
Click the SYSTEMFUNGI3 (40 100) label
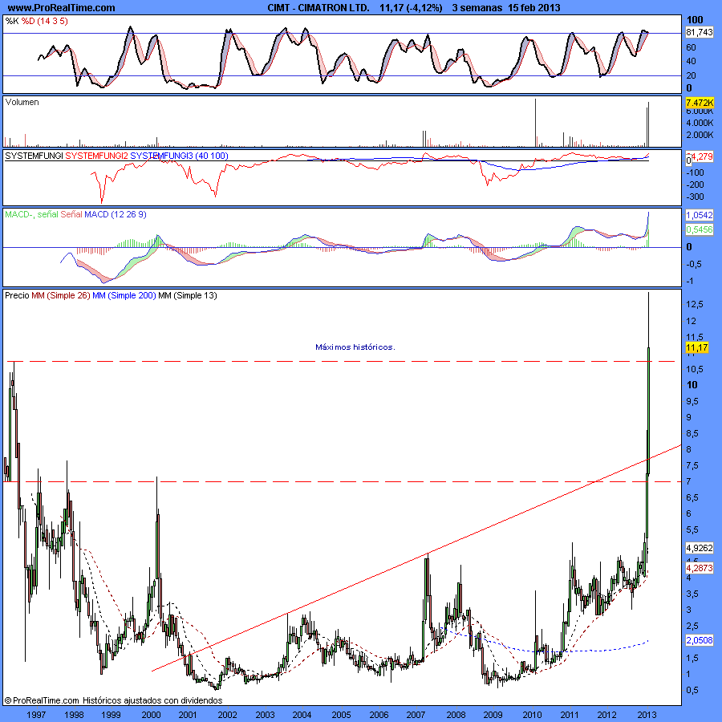[x=179, y=156]
